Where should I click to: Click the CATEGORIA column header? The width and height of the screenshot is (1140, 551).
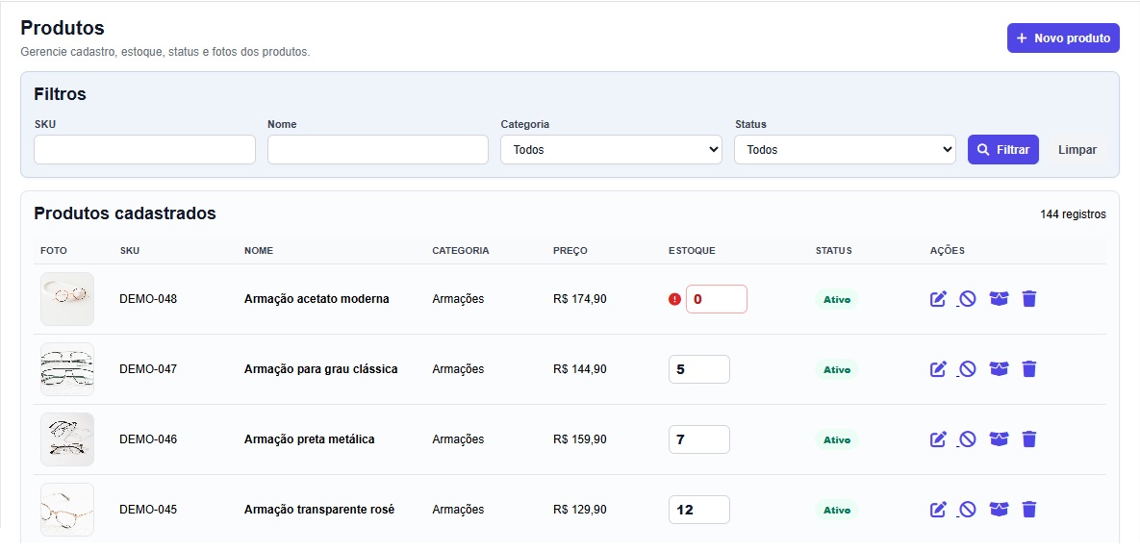460,251
